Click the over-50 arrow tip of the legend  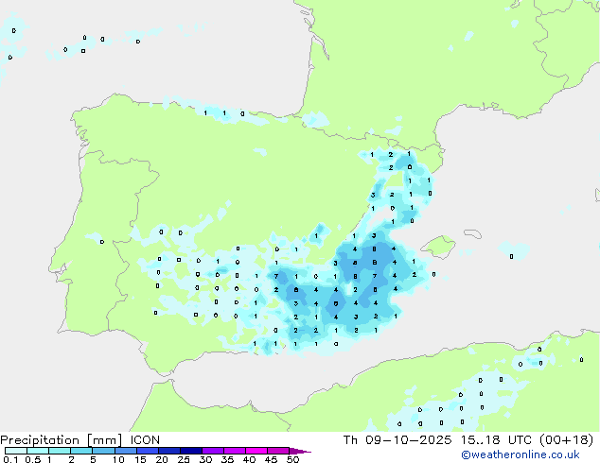[x=300, y=451]
